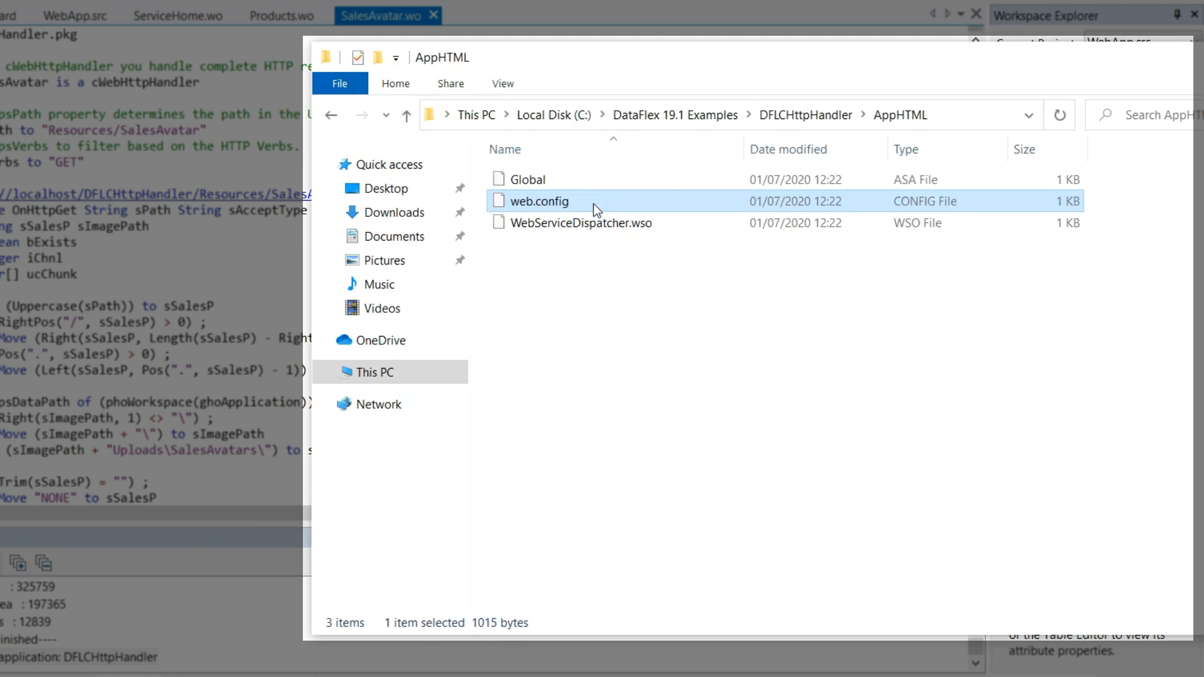Viewport: 1204px width, 677px height.
Task: Open the Network location
Action: (x=378, y=404)
